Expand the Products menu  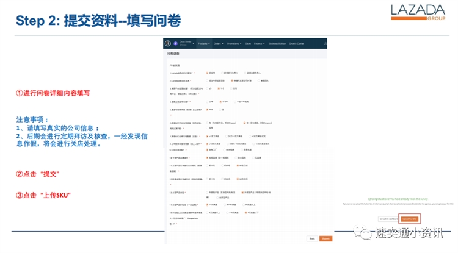pos(203,43)
